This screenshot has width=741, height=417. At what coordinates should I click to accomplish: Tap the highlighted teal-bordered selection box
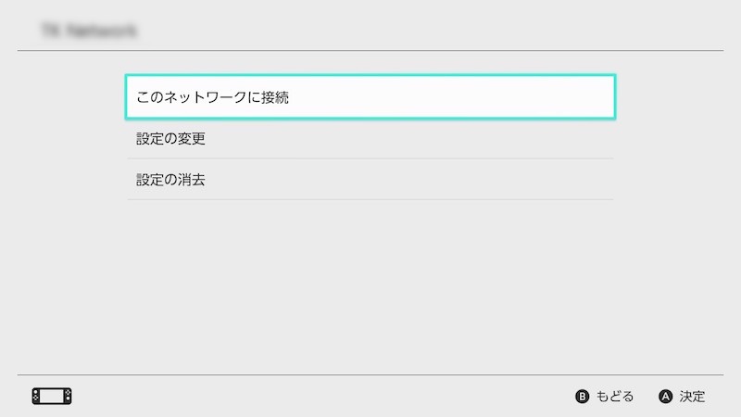coord(370,96)
